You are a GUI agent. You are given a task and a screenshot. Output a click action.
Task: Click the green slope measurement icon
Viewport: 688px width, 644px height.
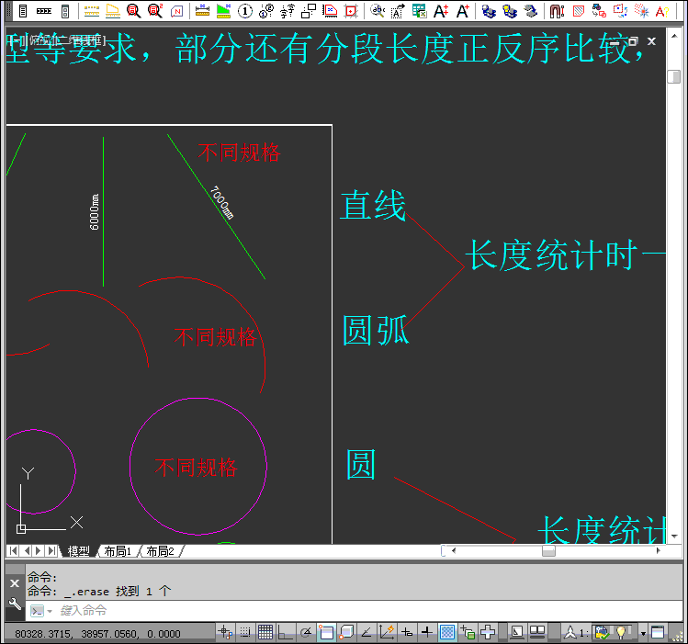click(223, 11)
